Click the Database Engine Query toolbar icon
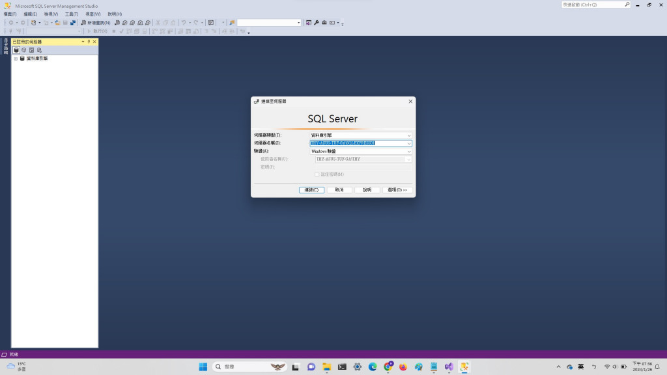 (117, 23)
